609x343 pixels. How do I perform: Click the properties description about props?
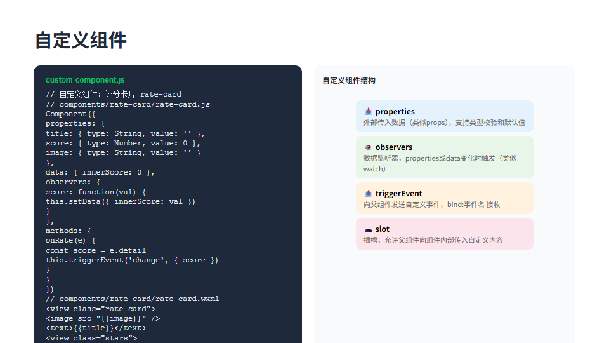tap(444, 123)
